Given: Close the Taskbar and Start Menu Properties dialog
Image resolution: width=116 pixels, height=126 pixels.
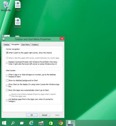Looking at the screenshot, I should pyautogui.click(x=62, y=39).
